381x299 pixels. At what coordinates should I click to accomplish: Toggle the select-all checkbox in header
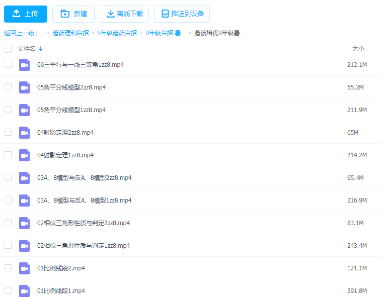[8, 49]
